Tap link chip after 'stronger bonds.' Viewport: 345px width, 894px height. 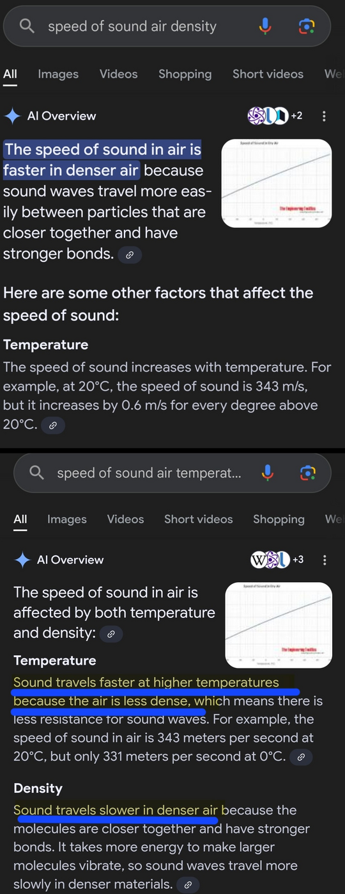[x=130, y=255]
